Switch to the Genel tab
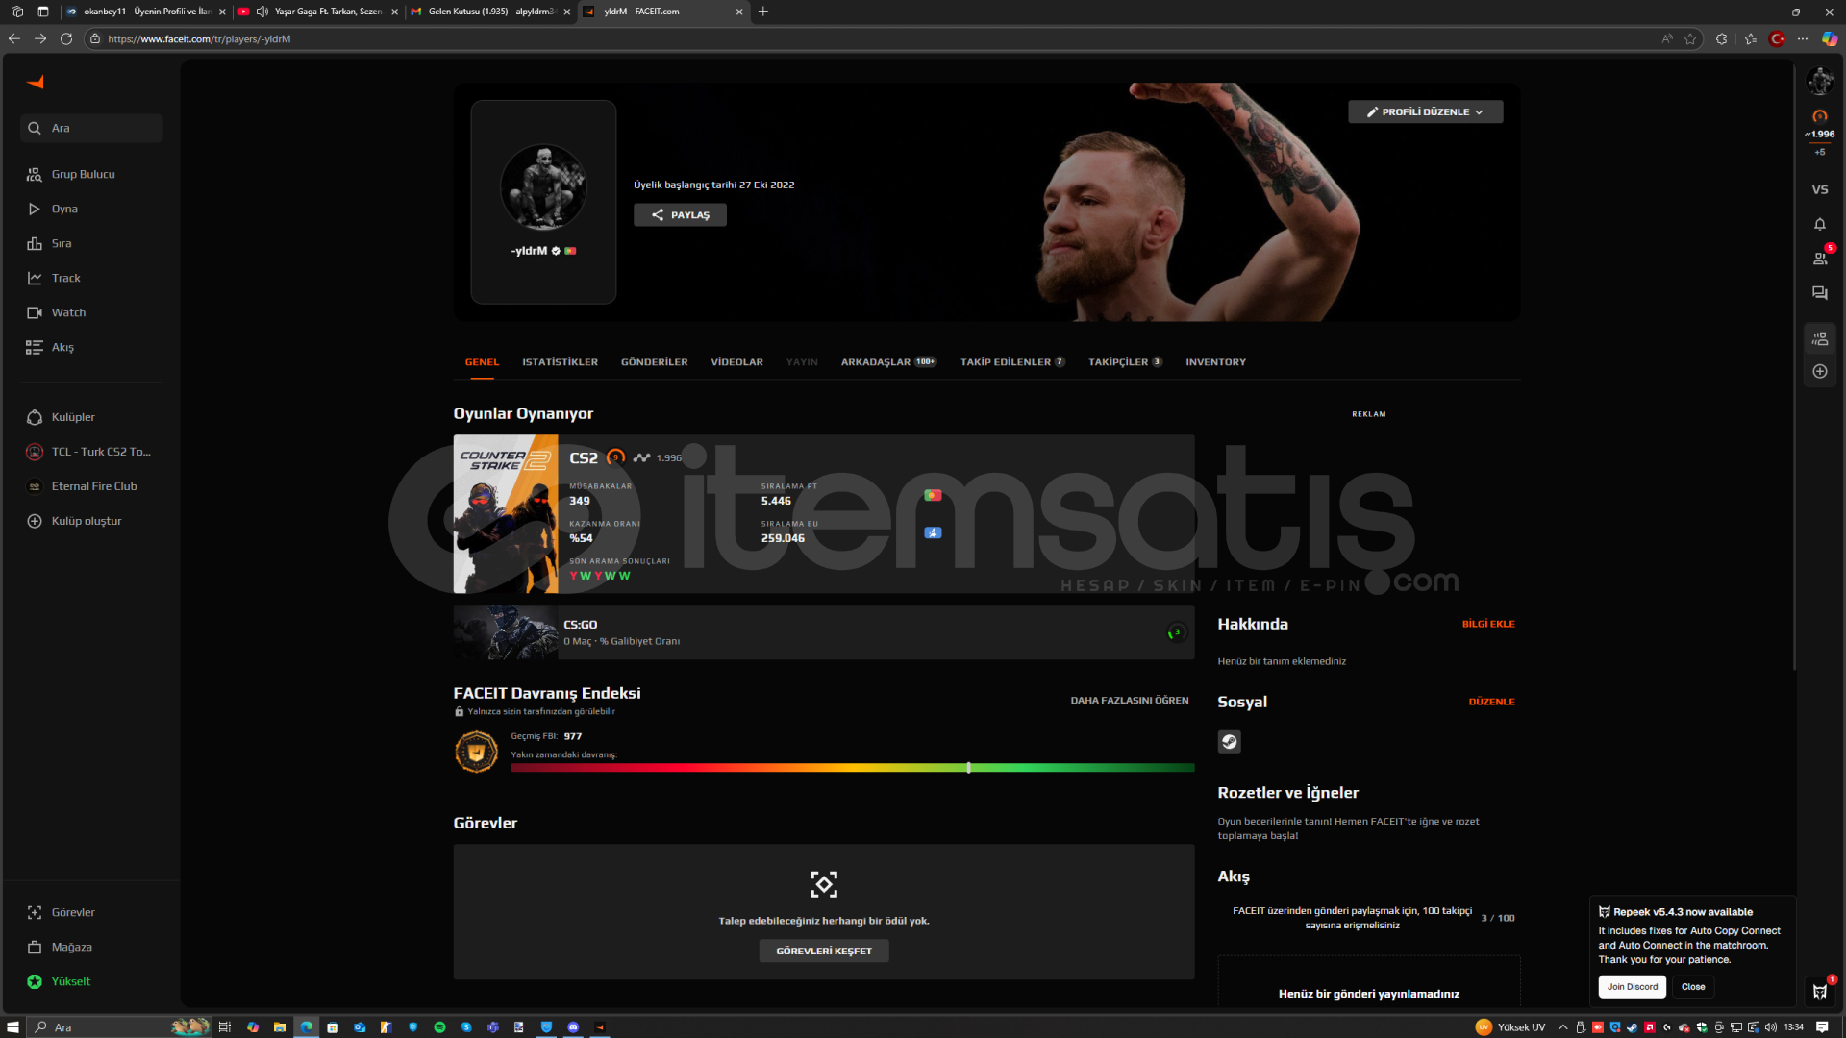Screen dimensions: 1846x1038 [x=482, y=362]
